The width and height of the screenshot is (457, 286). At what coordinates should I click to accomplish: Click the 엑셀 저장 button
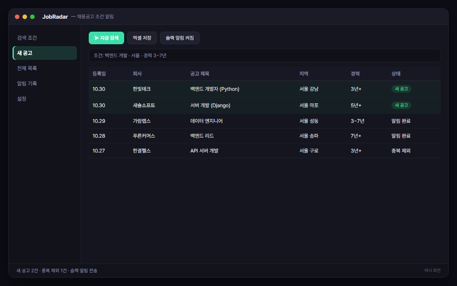pos(142,38)
